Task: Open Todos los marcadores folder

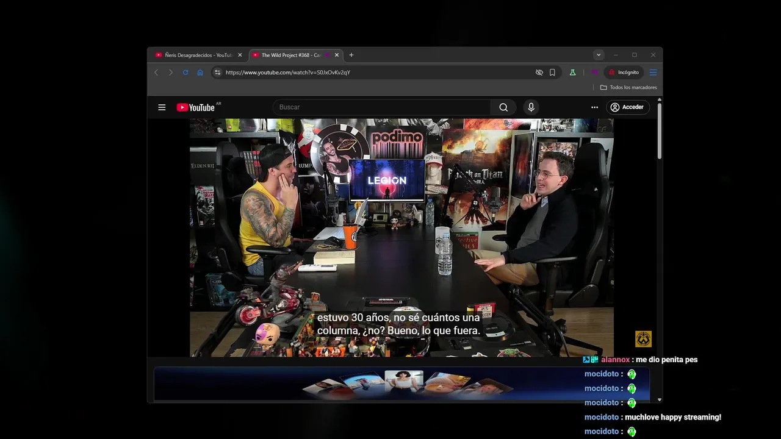Action: tap(628, 87)
